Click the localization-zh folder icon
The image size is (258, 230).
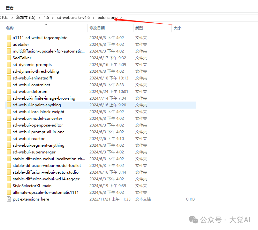[x=9, y=159]
